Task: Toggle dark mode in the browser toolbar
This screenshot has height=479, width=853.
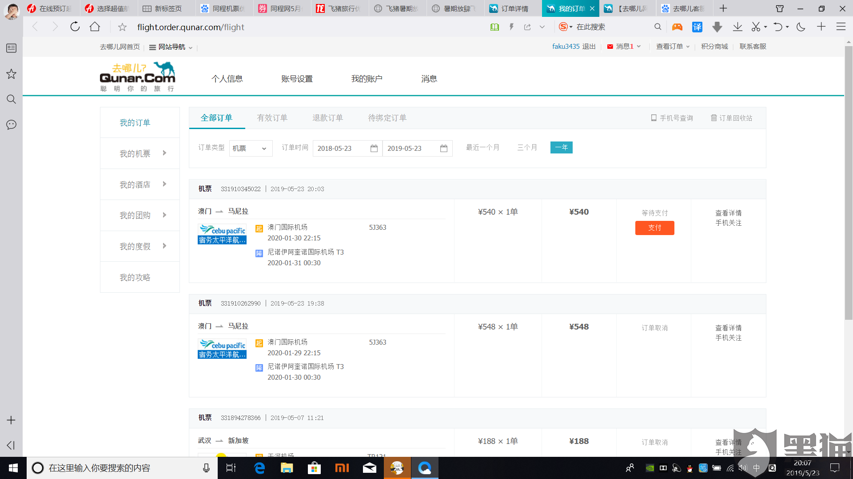Action: pyautogui.click(x=801, y=27)
